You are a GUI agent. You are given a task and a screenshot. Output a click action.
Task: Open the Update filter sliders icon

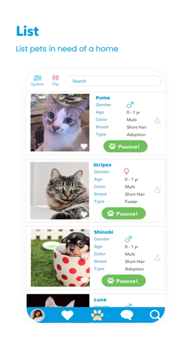37,78
